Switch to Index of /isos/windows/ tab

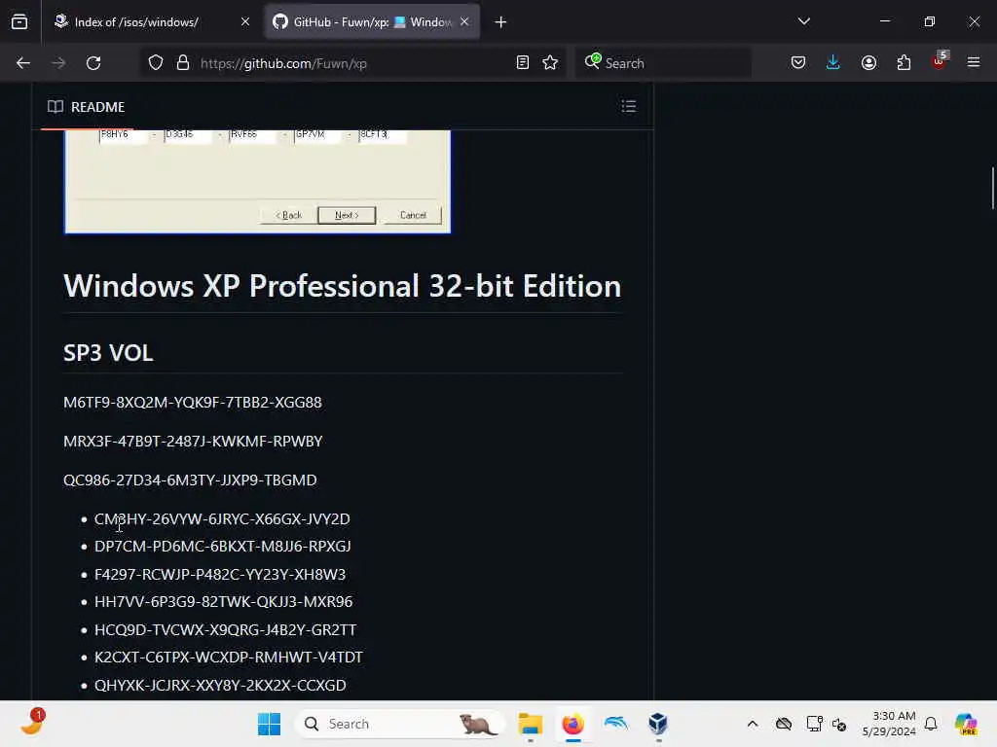pos(150,22)
